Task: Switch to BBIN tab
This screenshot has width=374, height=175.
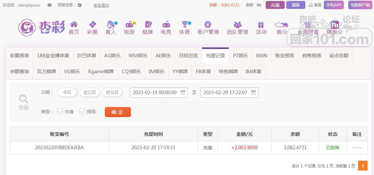Action: point(262,56)
